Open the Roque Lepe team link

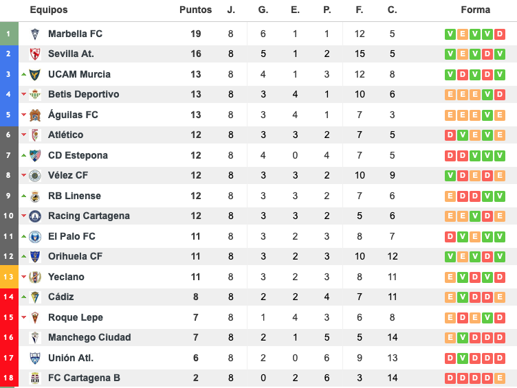point(76,317)
